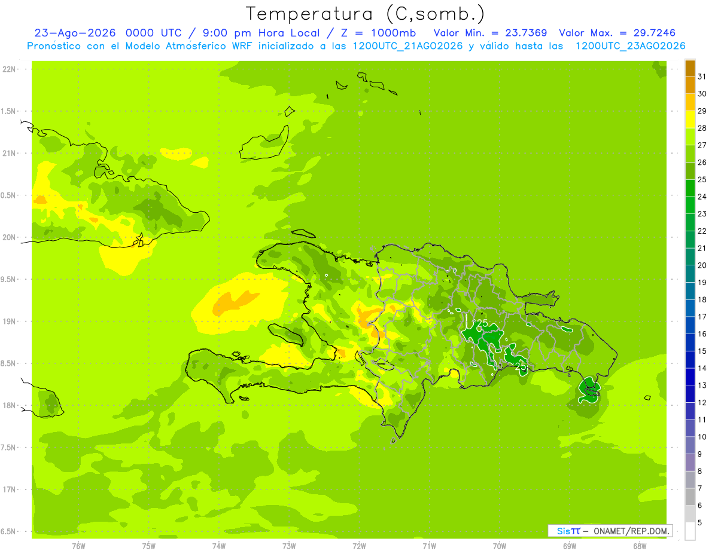Click the '10' colorbar scale label
The height and width of the screenshot is (554, 718).
(702, 437)
